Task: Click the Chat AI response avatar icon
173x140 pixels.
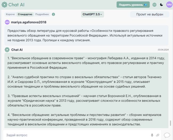Action: tap(7, 50)
